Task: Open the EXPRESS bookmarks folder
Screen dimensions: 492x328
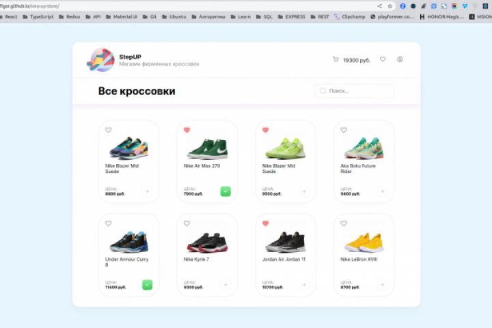Action: point(292,16)
